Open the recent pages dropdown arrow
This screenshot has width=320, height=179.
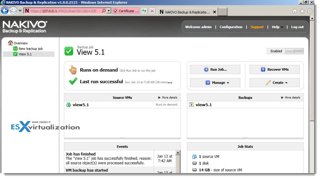(20, 11)
